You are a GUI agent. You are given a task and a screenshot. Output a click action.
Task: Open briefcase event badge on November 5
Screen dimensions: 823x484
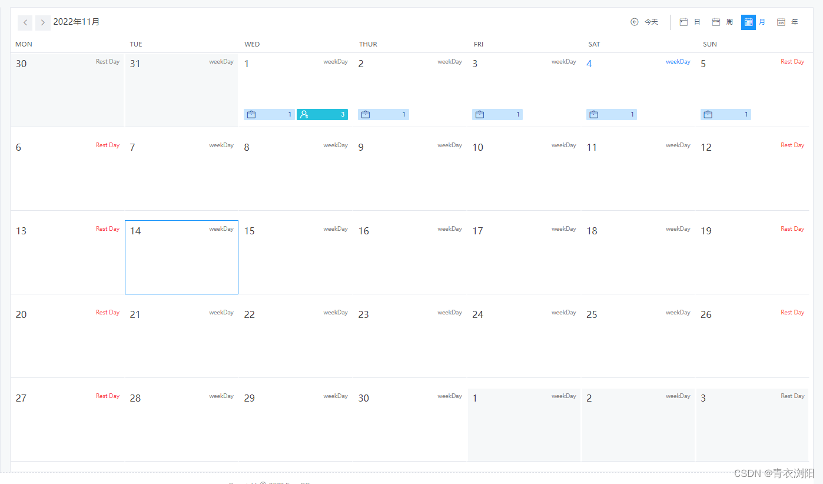coord(726,114)
